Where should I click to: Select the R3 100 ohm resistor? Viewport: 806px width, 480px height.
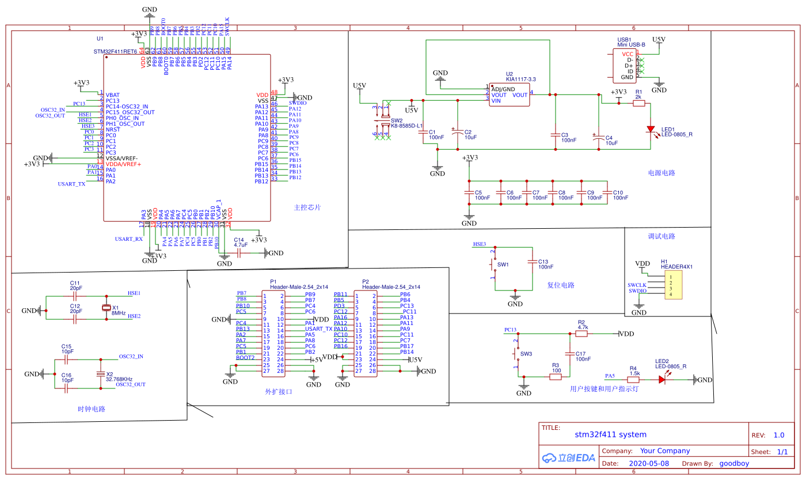point(556,377)
